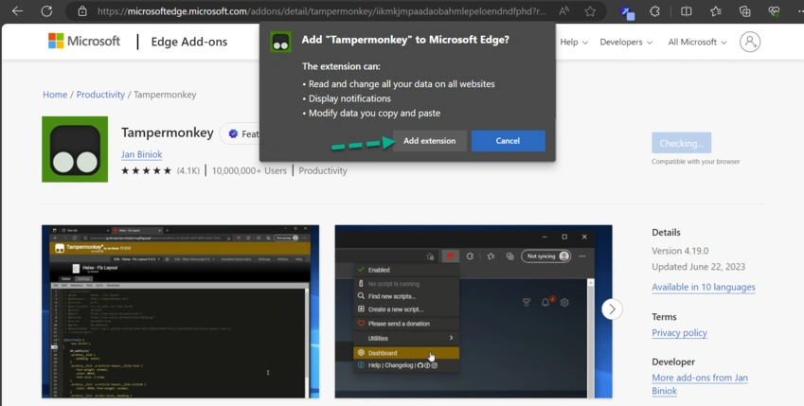Open Extensions puzzle icon in toolbar

tap(654, 11)
